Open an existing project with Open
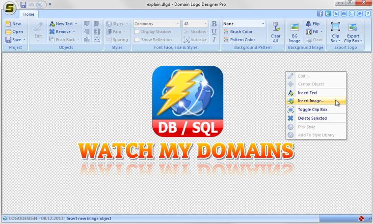The width and height of the screenshot is (373, 224). tap(14, 31)
